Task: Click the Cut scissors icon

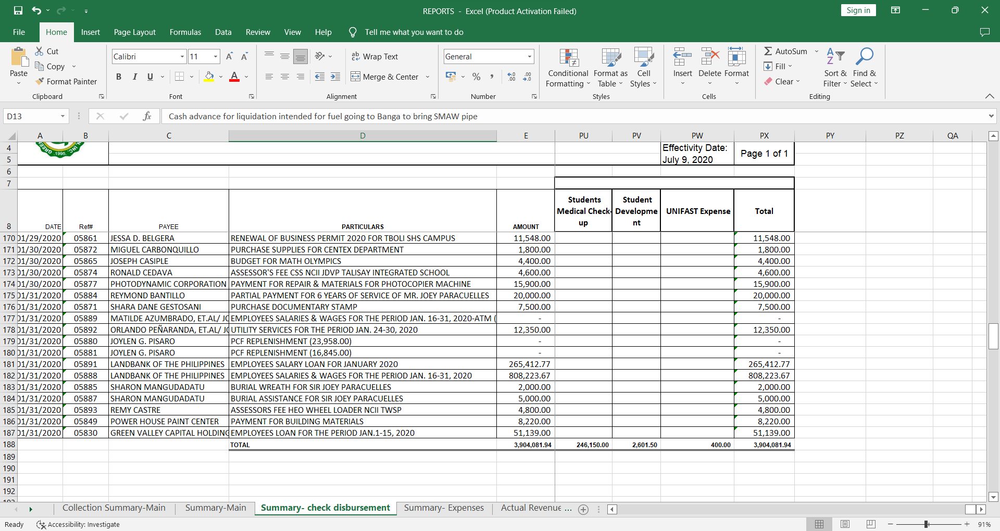Action: (39, 51)
